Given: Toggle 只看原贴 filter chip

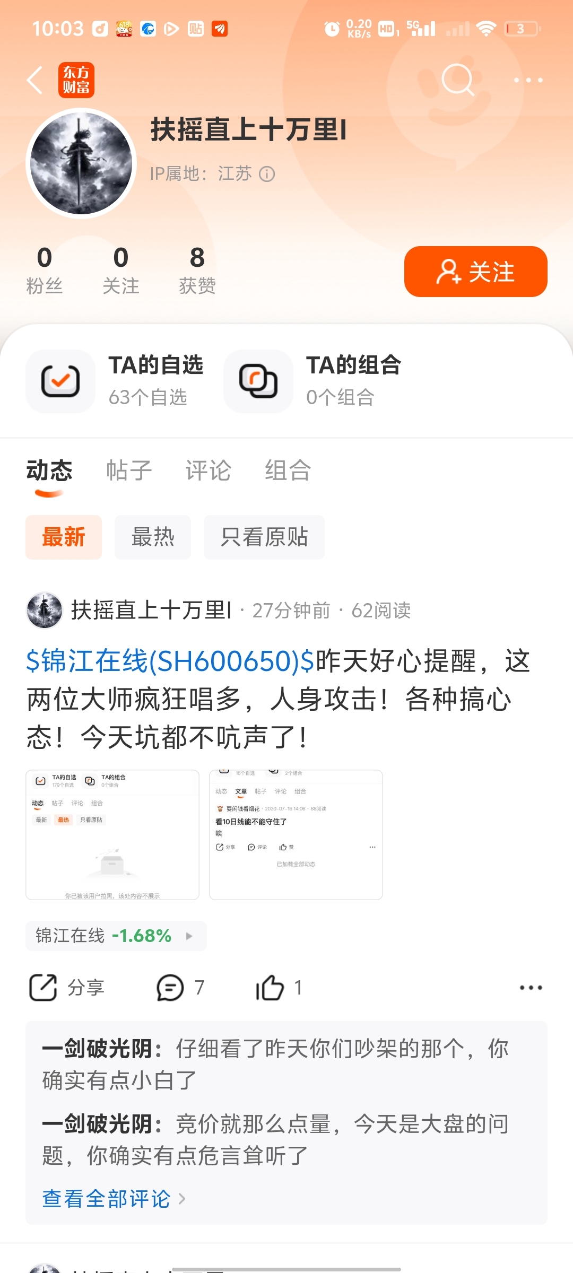Looking at the screenshot, I should coord(264,537).
